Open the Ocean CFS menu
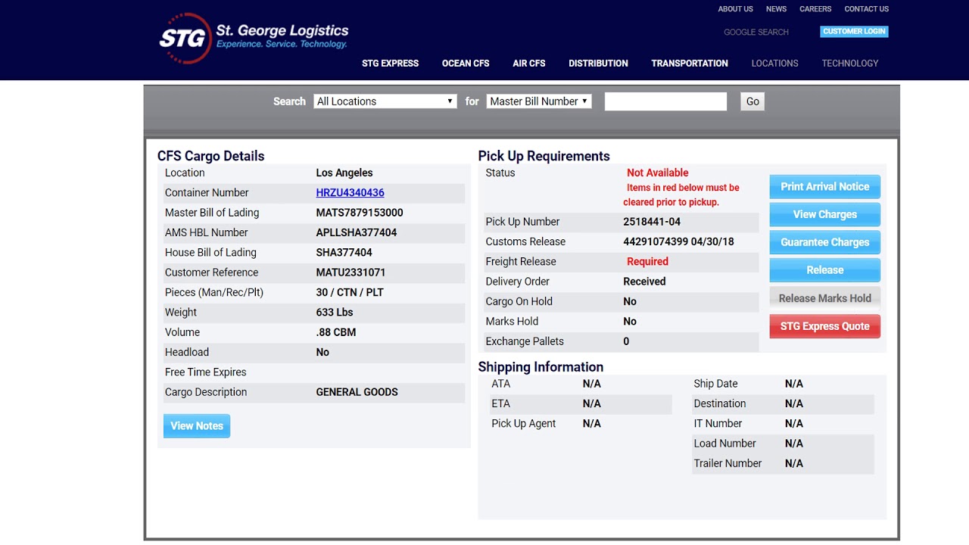The width and height of the screenshot is (969, 545). (466, 64)
